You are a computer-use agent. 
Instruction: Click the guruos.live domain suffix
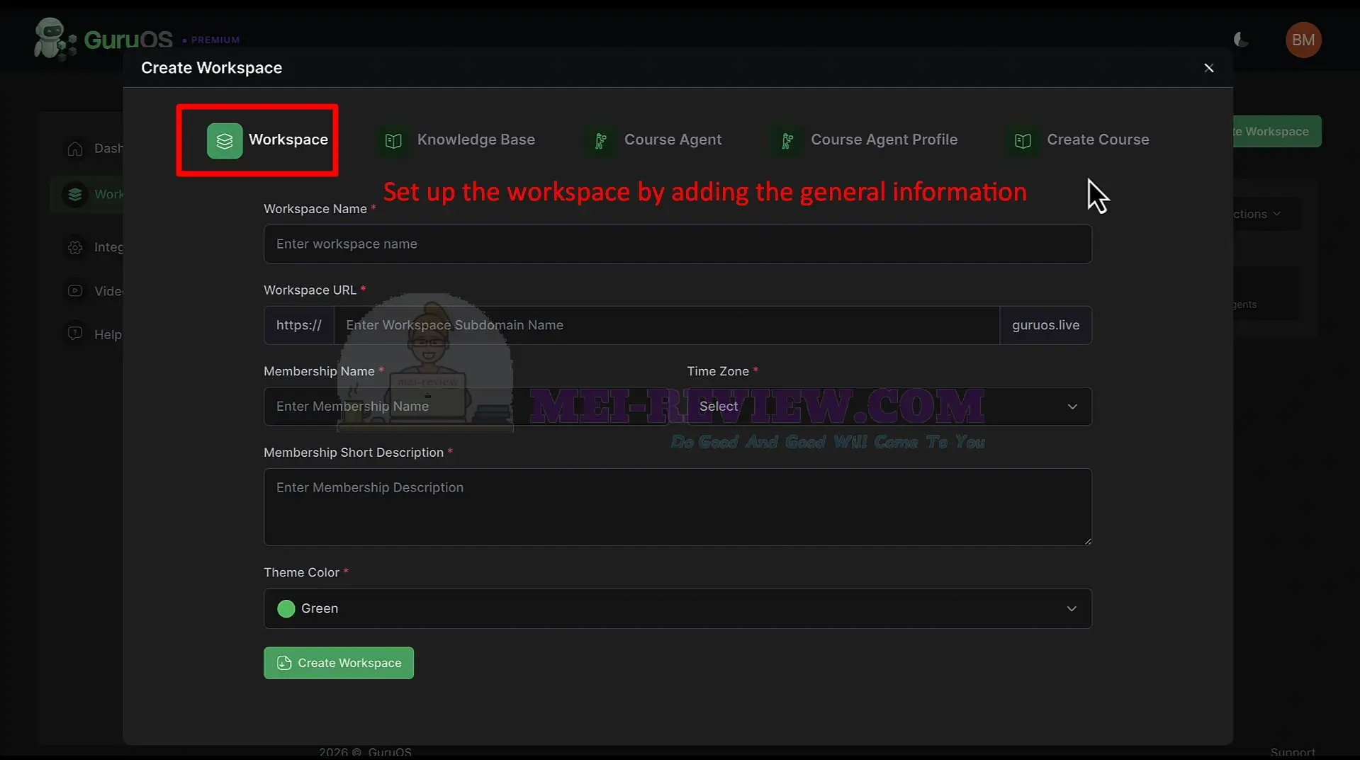click(x=1046, y=325)
